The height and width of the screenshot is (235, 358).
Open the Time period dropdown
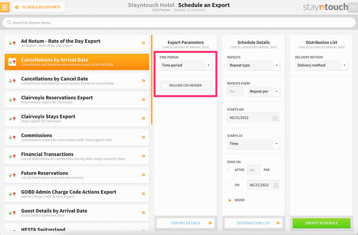coord(186,65)
